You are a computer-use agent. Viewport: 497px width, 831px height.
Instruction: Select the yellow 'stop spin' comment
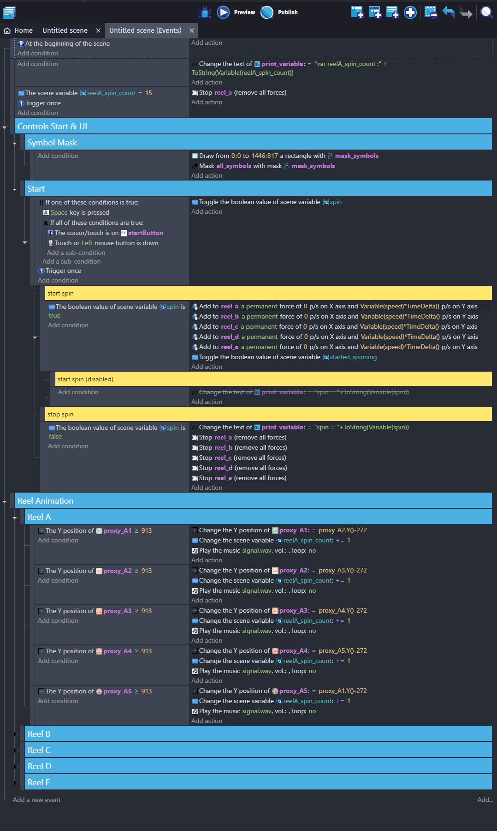267,414
